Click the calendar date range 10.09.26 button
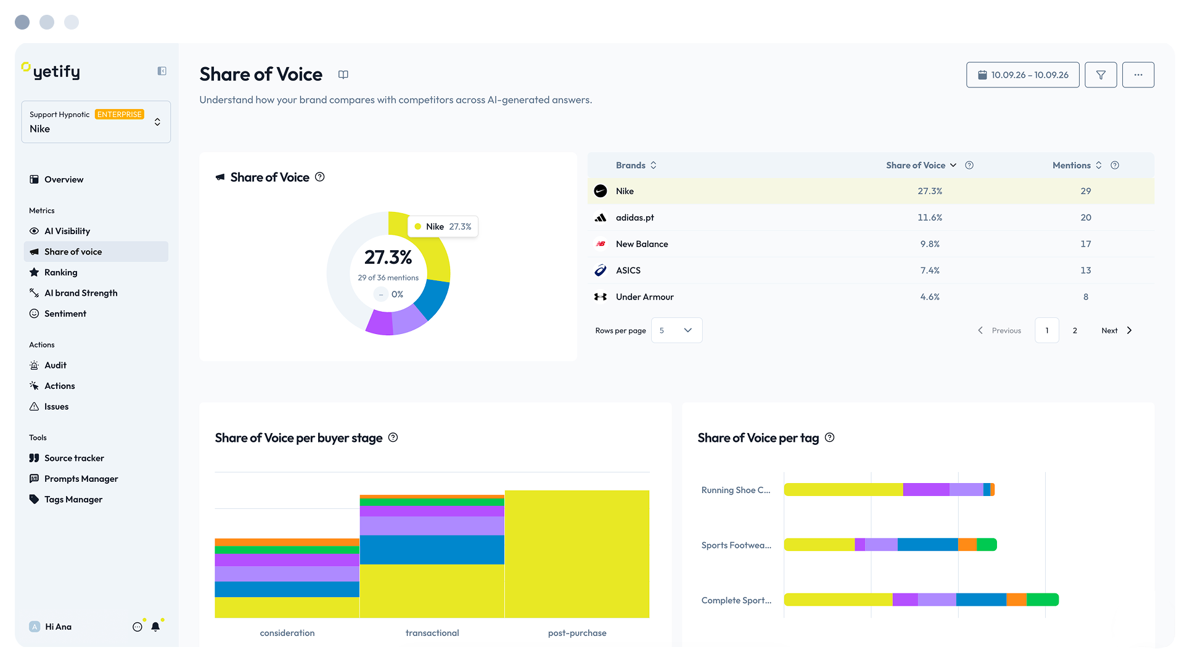Image resolution: width=1190 pixels, height=663 pixels. [x=1022, y=75]
